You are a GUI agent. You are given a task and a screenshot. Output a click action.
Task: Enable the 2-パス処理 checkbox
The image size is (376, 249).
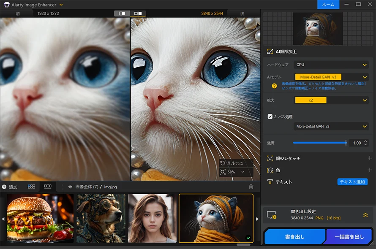269,116
